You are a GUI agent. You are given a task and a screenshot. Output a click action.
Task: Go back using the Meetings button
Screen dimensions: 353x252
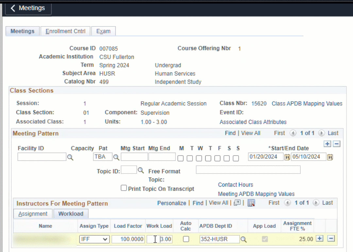click(28, 8)
